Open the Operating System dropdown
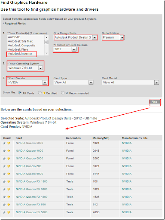 [x=25, y=68]
